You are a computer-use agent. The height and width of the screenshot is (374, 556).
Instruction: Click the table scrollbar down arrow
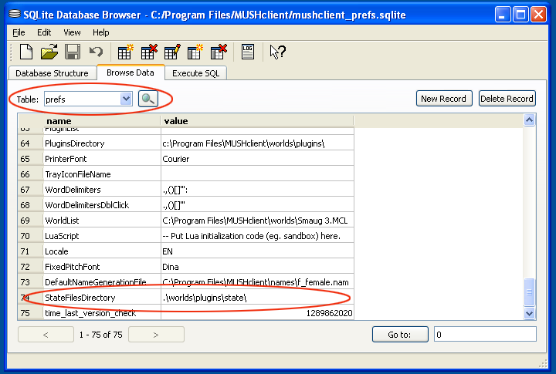(530, 313)
